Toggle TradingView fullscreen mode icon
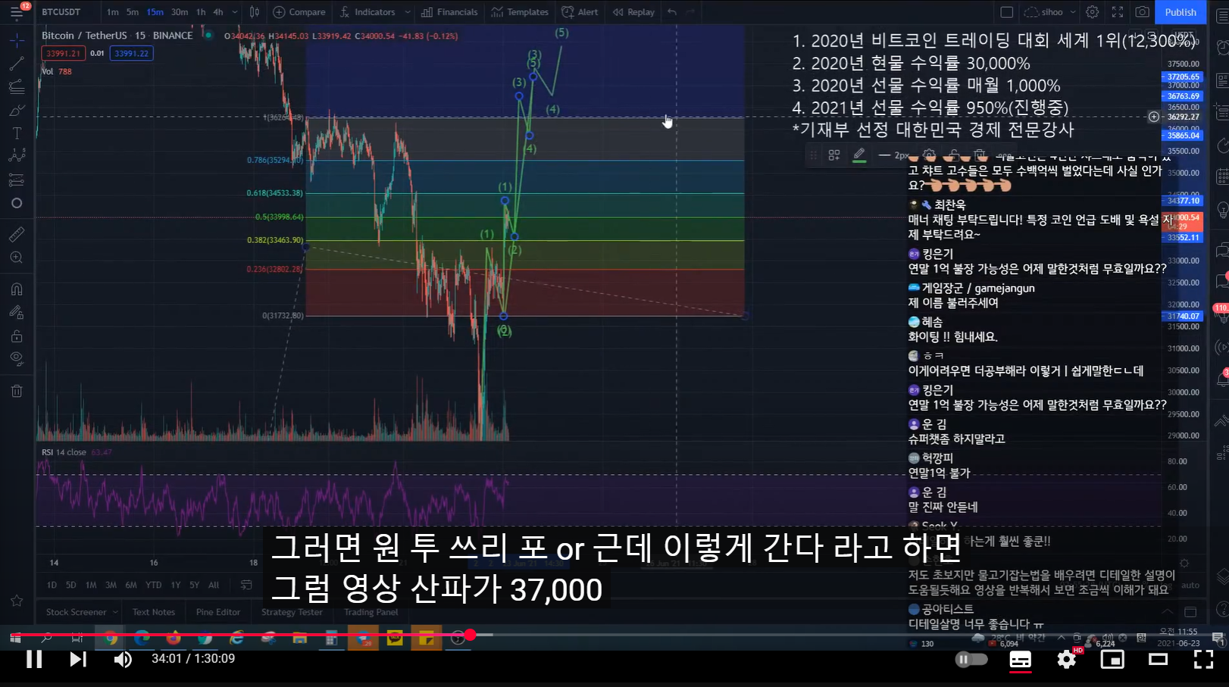The width and height of the screenshot is (1229, 687). click(1118, 12)
